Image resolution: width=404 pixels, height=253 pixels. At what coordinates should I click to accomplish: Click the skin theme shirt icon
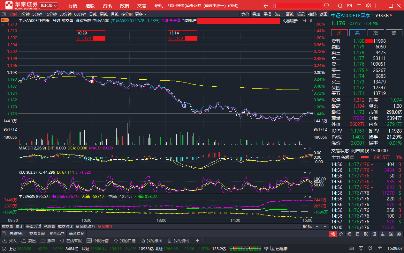click(326, 6)
